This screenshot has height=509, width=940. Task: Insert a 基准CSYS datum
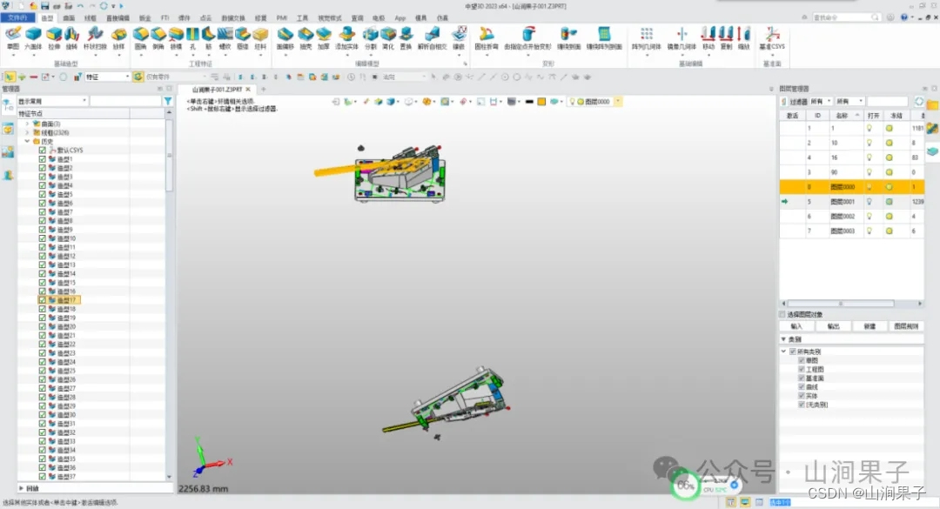[x=772, y=37]
